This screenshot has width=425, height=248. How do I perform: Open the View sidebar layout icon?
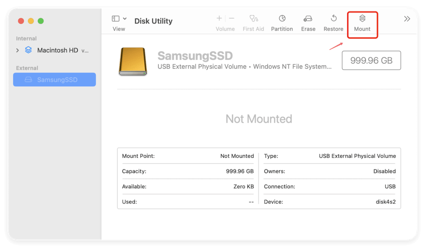coord(116,18)
